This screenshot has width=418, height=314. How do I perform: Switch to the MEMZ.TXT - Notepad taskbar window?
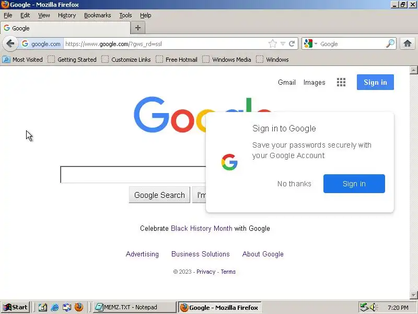134,307
